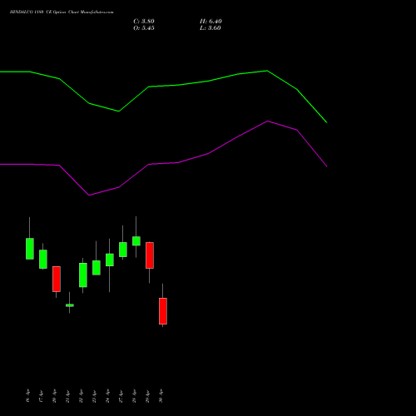Select the 23 Apr green candlestick

point(97,268)
